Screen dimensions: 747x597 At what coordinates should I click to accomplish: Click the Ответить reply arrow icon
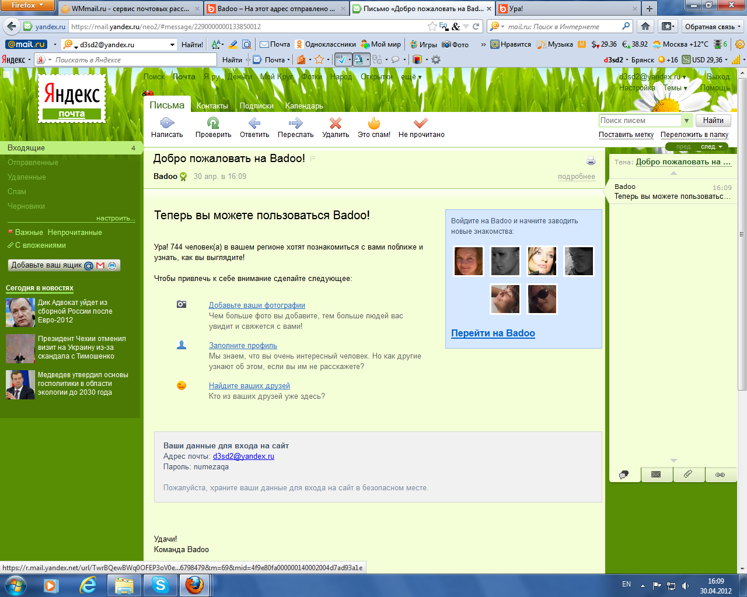pos(254,123)
